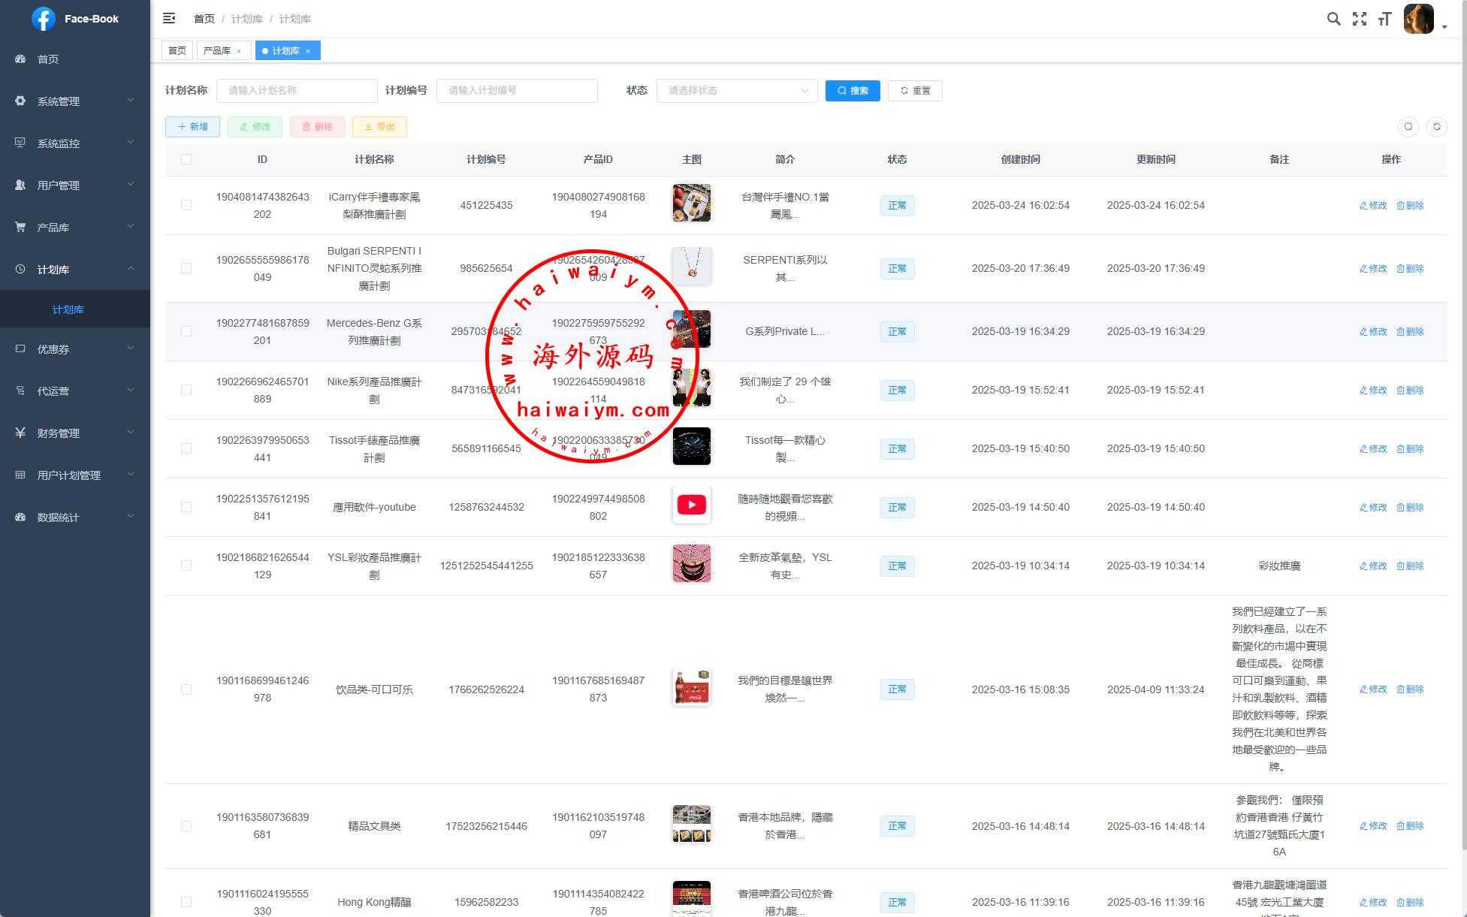Click the round hide-search toggle icon
The height and width of the screenshot is (917, 1467).
[1408, 127]
